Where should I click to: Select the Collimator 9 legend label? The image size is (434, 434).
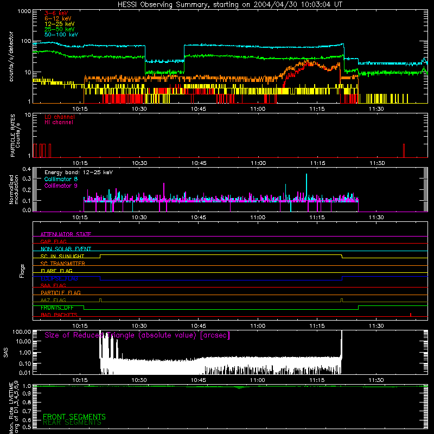[x=61, y=186]
